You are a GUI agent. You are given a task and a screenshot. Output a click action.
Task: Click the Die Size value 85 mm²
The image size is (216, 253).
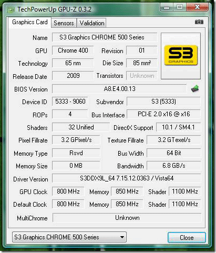[x=141, y=63]
